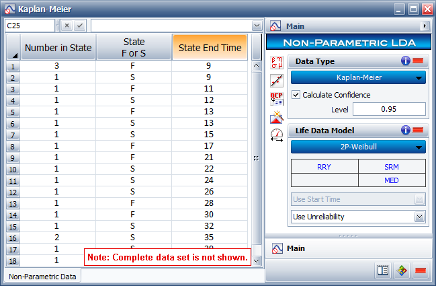
Task: Open the Kaplan-Meier data type dropdown
Action: (358, 77)
